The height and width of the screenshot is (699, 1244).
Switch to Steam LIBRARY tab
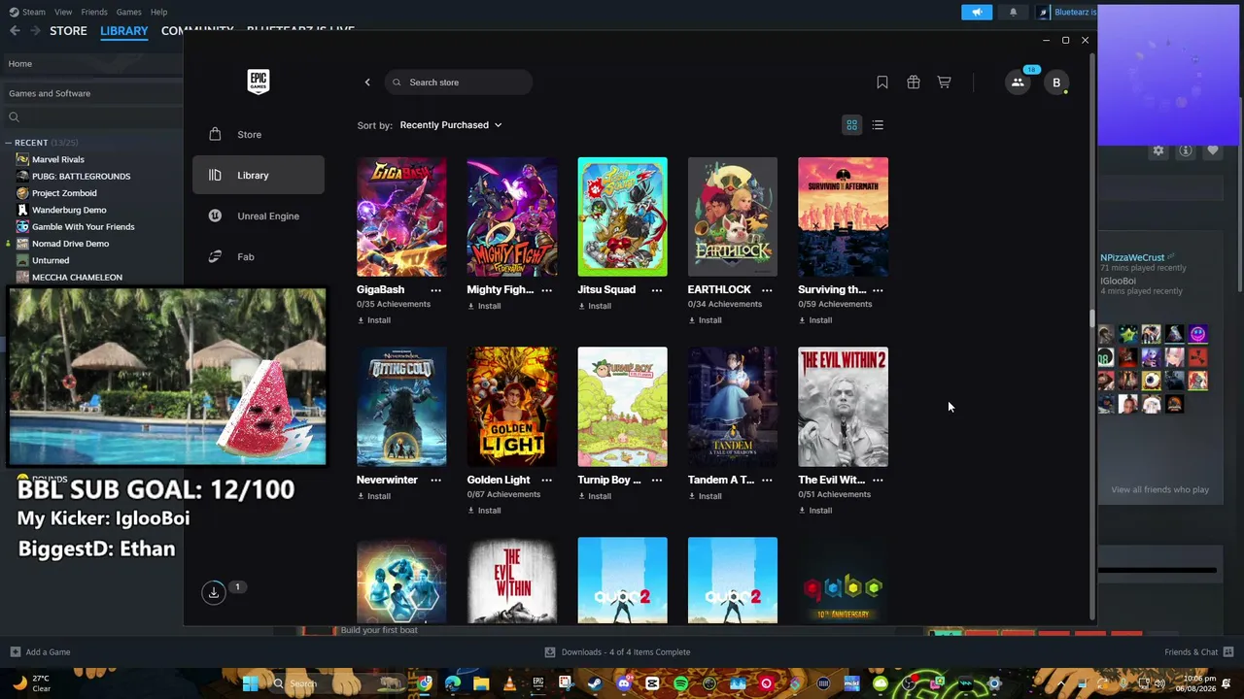click(x=124, y=31)
